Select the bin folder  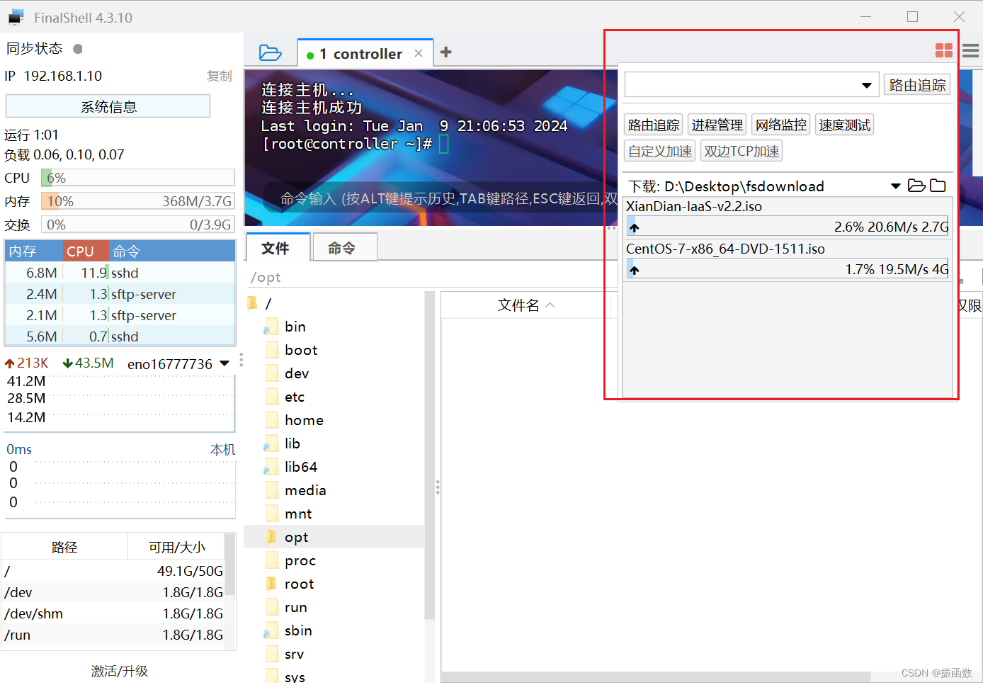295,327
